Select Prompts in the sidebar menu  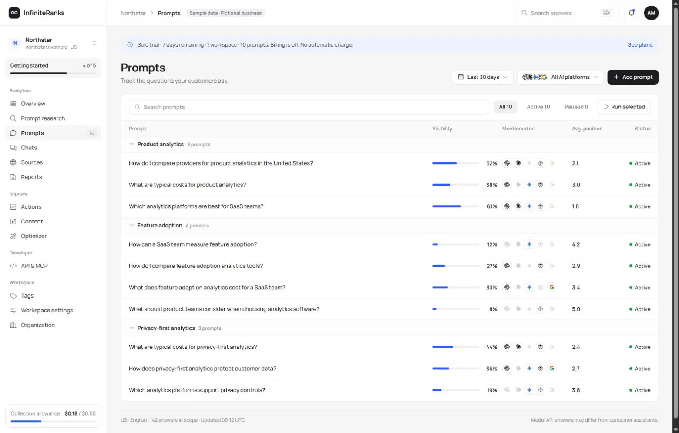(53, 133)
